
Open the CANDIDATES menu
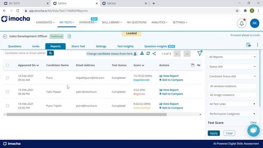[x=45, y=22]
